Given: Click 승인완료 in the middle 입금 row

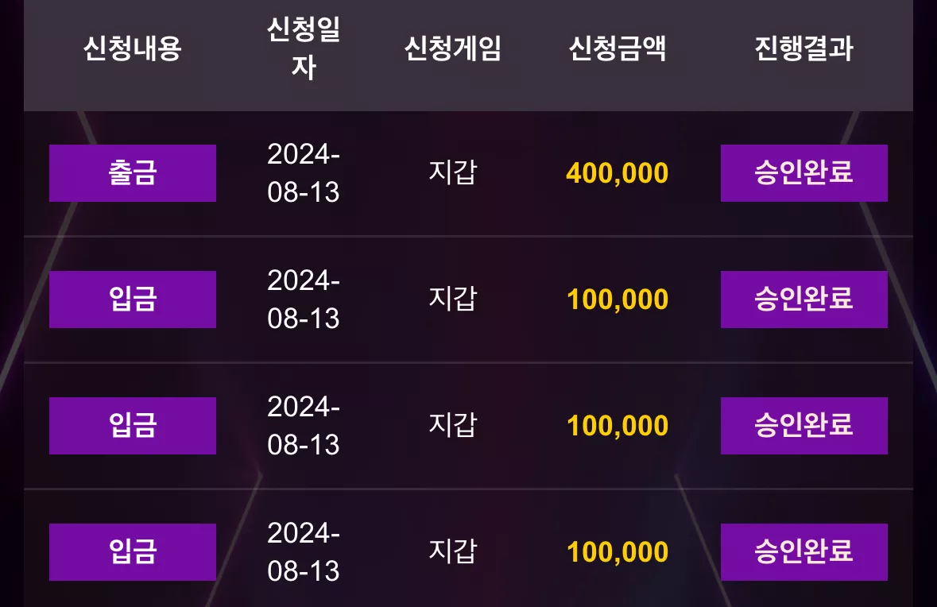Looking at the screenshot, I should 803,426.
